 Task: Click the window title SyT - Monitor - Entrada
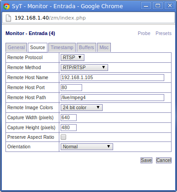click(x=68, y=6)
